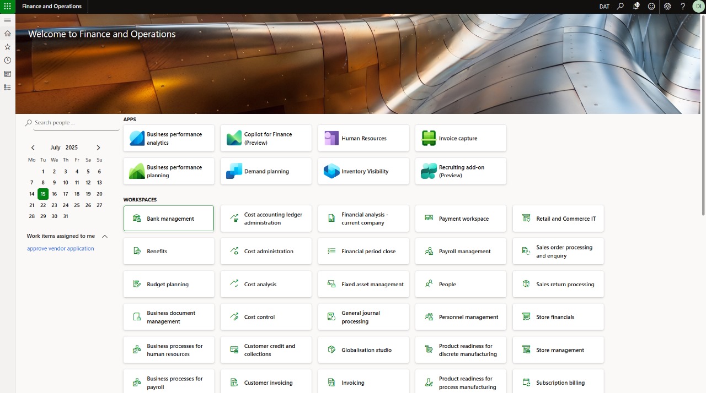This screenshot has height=393, width=706.
Task: Open the DI user avatar
Action: click(698, 7)
